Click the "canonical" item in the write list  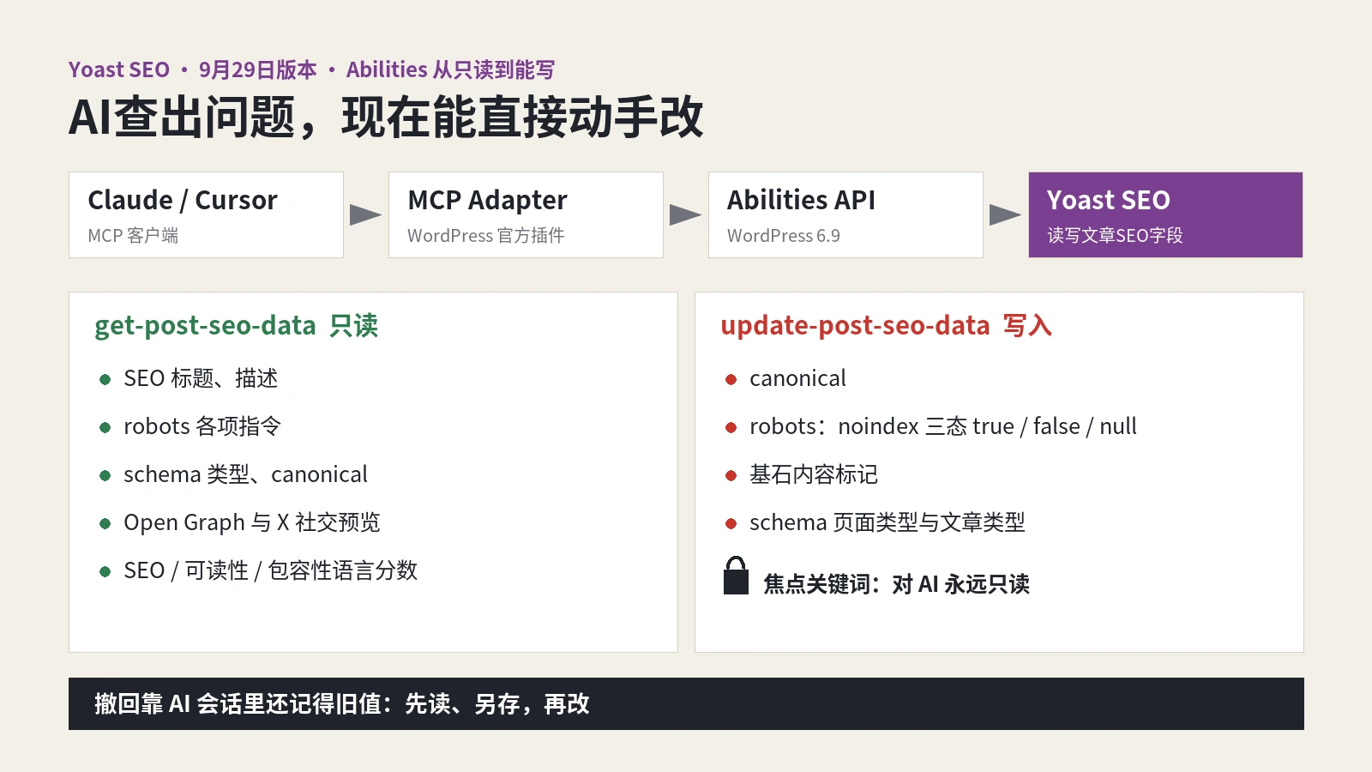797,378
